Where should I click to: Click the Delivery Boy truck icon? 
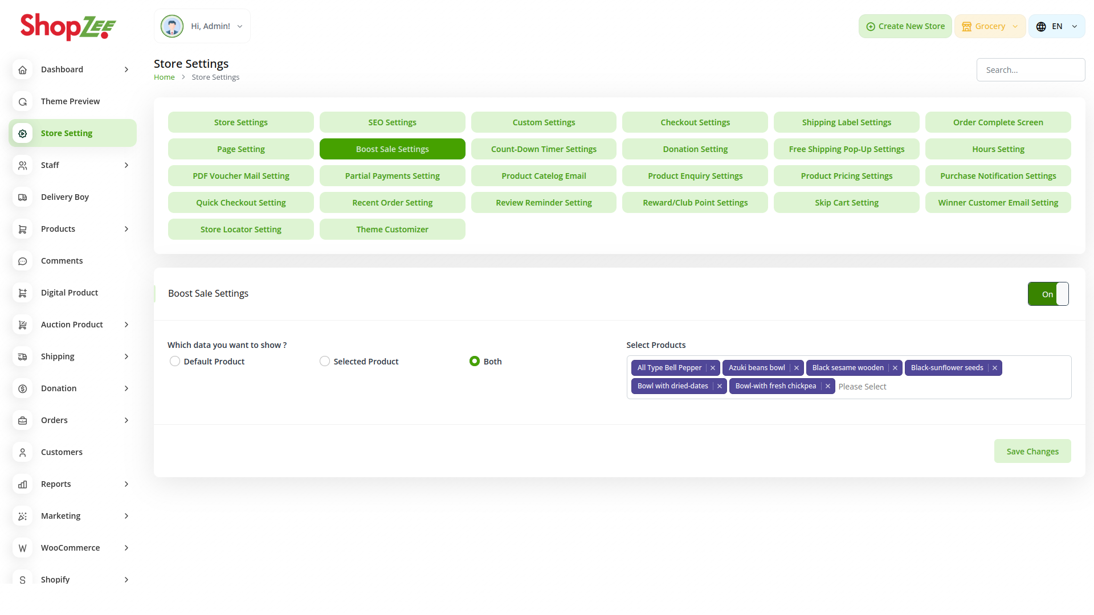point(23,197)
